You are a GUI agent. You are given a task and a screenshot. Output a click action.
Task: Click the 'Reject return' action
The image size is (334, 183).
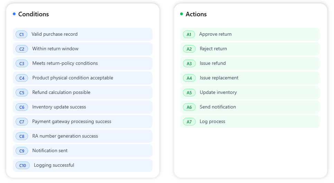tap(213, 49)
